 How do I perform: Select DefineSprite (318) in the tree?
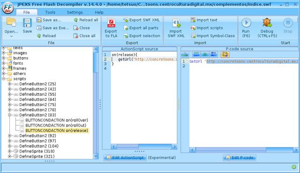pyautogui.click(x=37, y=151)
